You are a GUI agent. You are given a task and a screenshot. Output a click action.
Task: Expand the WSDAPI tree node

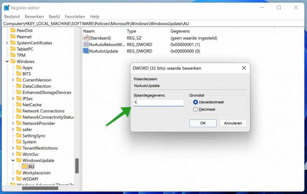[x=13, y=179]
